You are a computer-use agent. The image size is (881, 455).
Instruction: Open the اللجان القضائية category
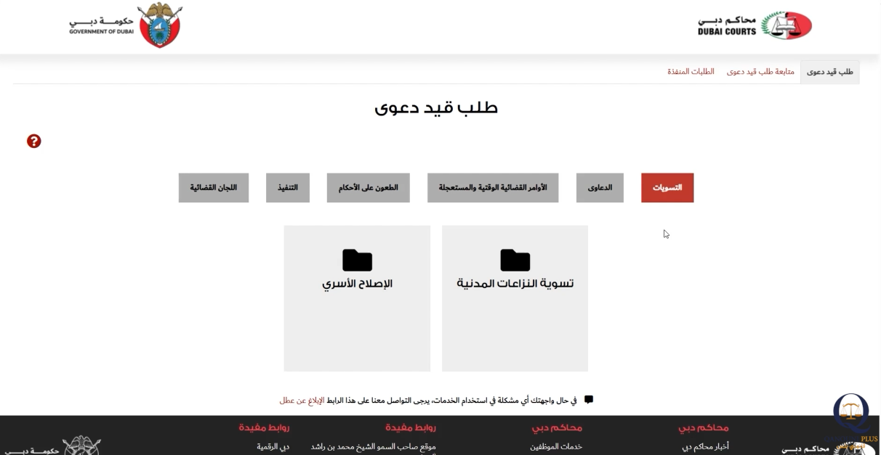(x=214, y=188)
